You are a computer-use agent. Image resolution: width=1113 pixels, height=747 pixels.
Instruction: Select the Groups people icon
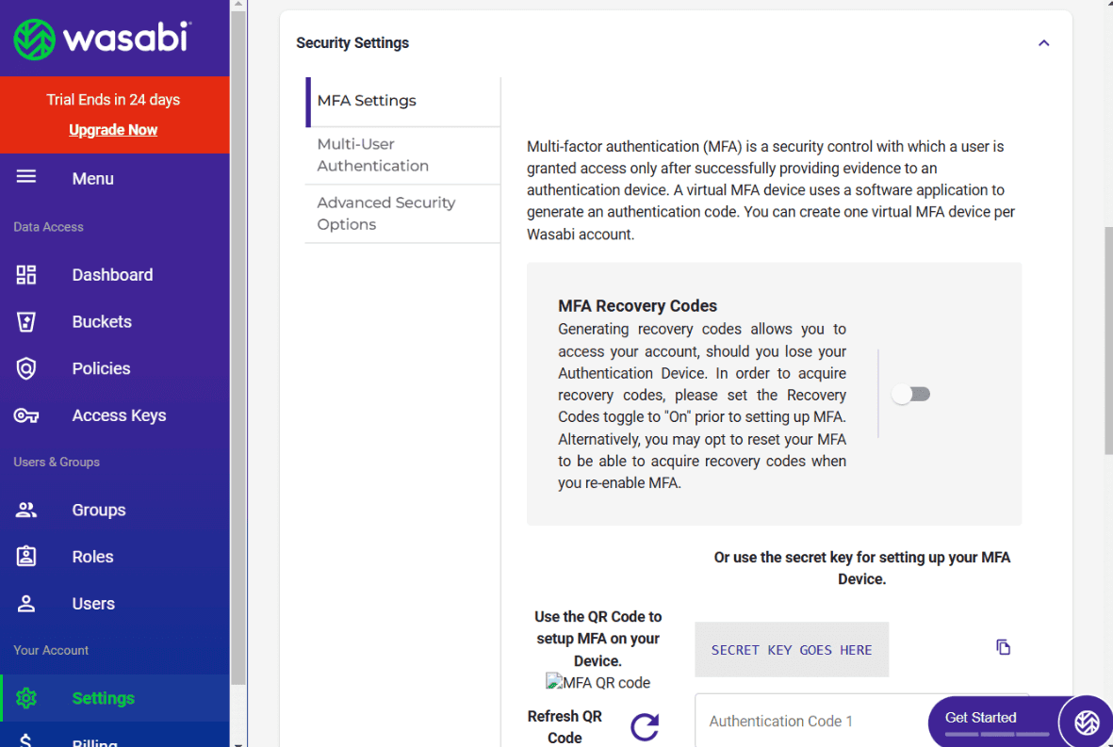(x=26, y=510)
